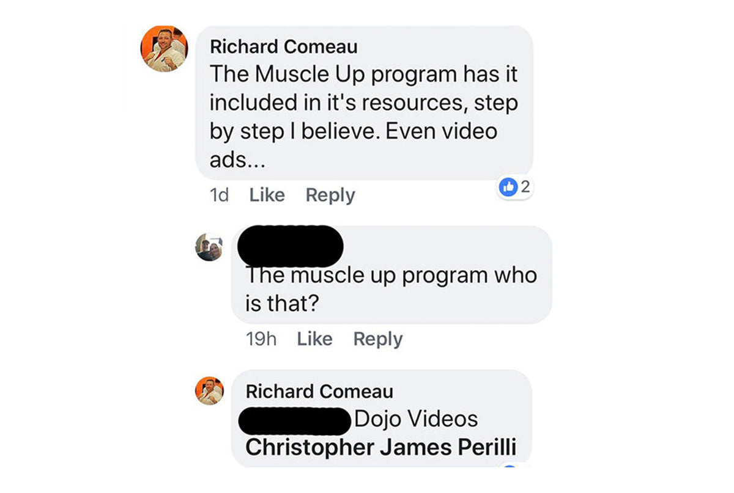The width and height of the screenshot is (734, 493).
Task: Click the blacked-out tagged name before Dojo Videos
Action: 295,419
